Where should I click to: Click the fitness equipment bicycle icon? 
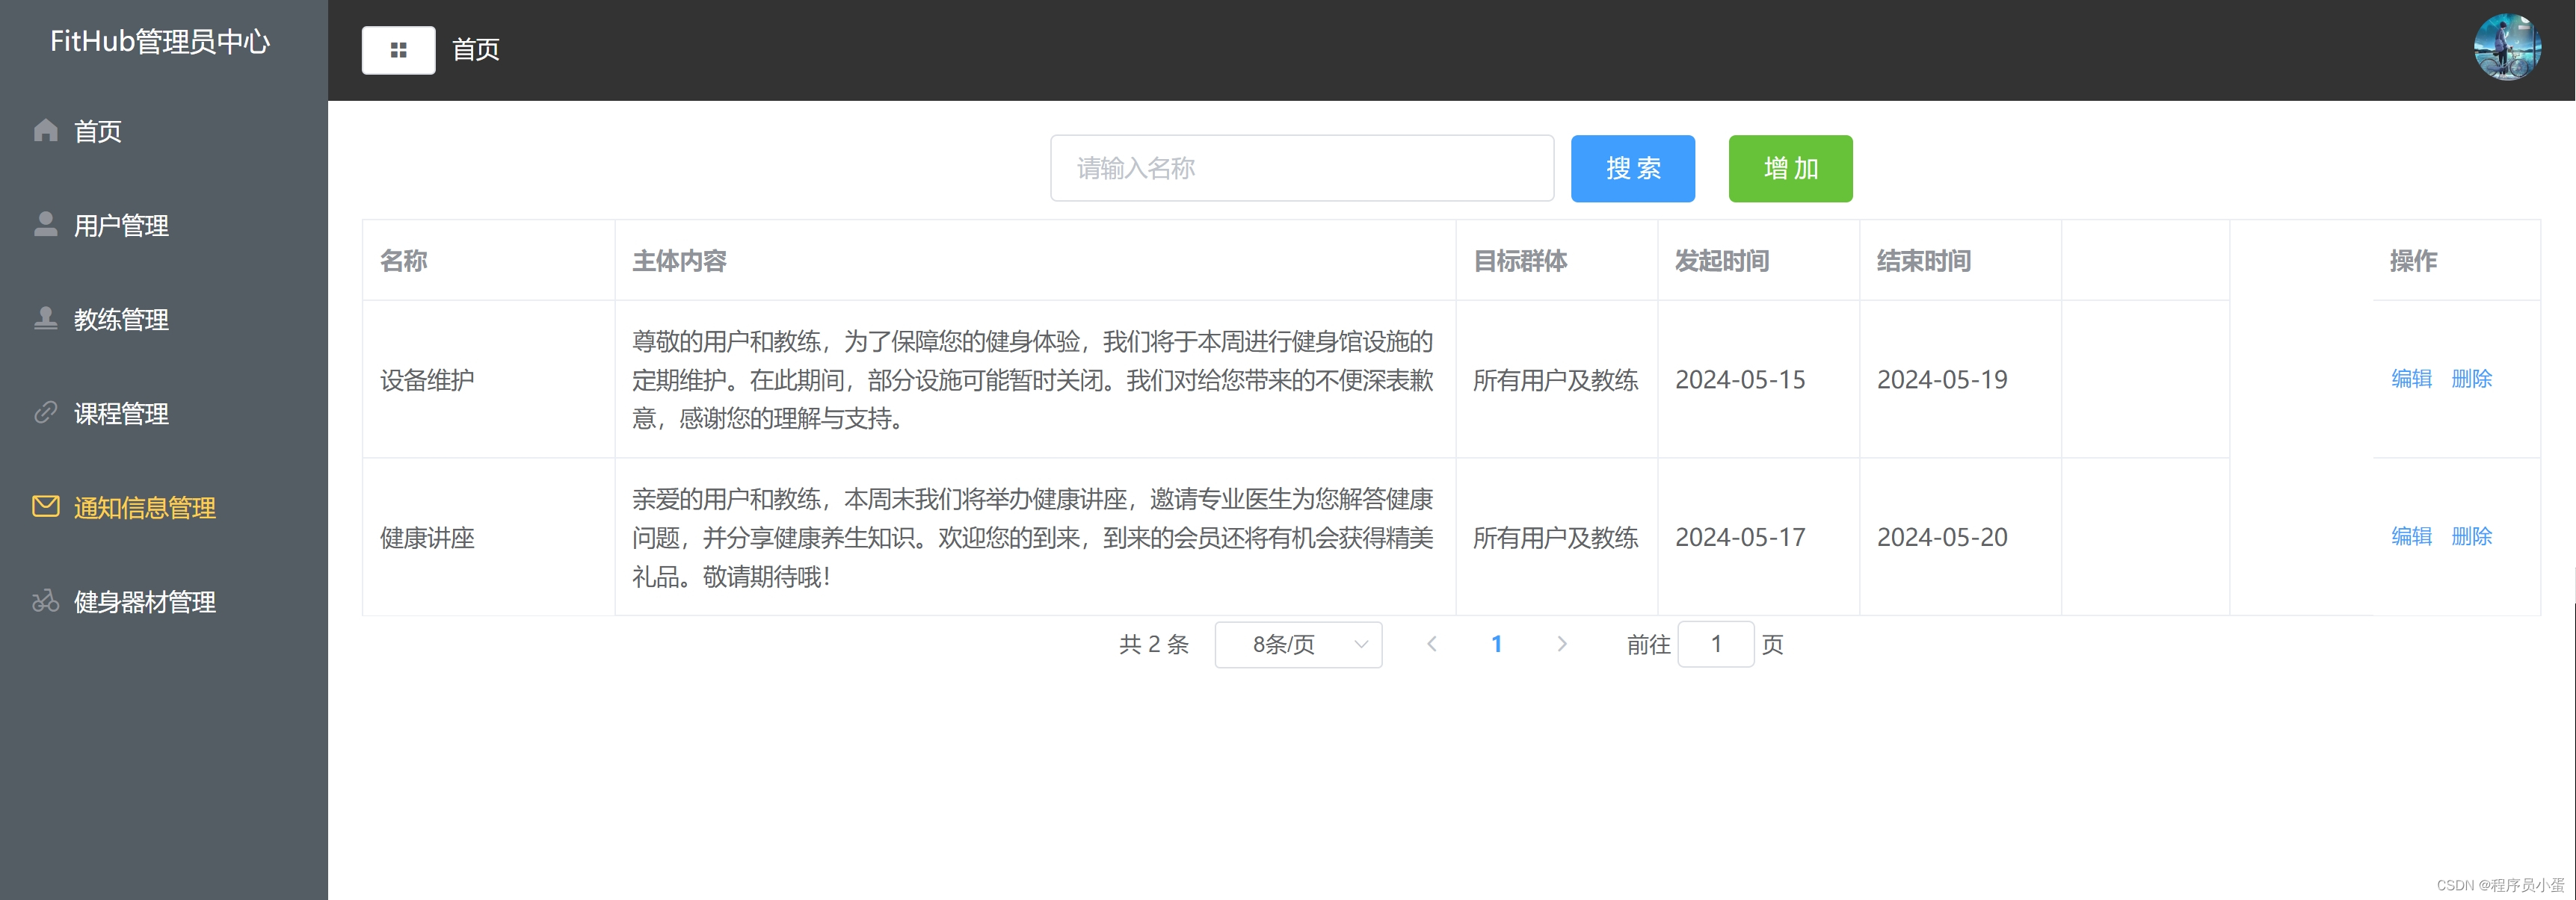click(46, 601)
